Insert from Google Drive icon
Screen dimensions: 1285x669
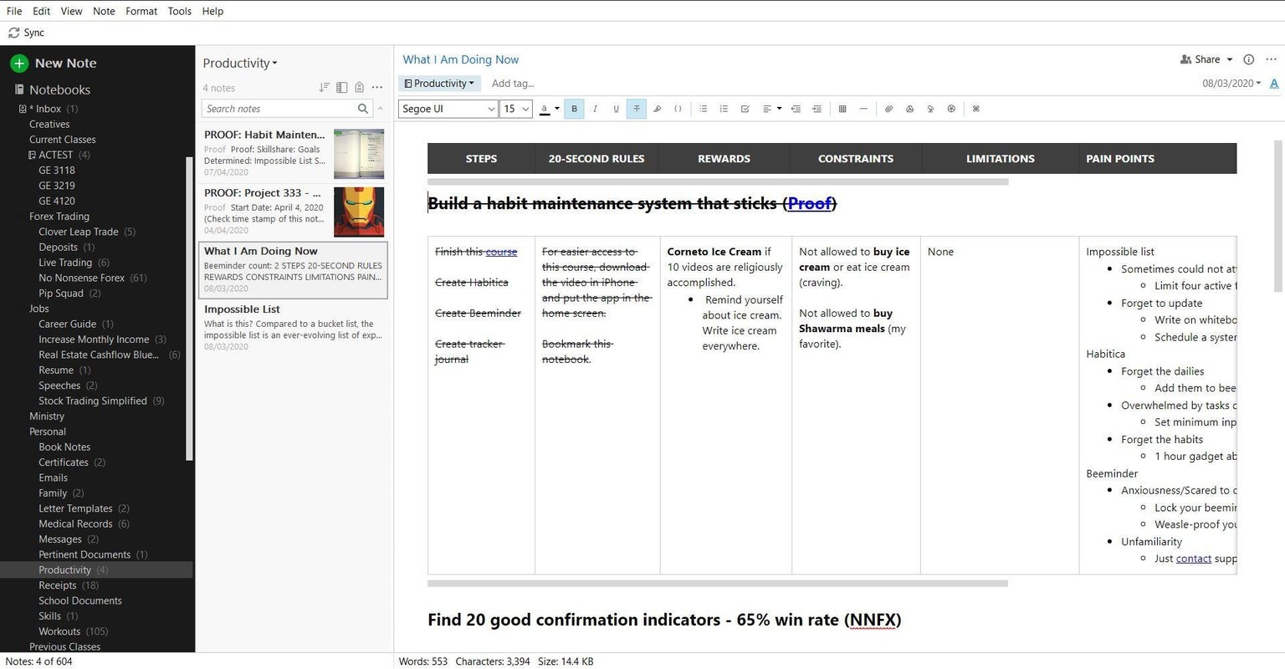point(909,109)
